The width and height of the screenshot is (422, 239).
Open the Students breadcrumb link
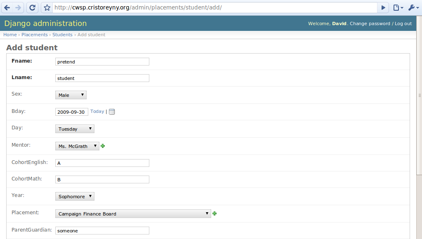click(x=62, y=35)
